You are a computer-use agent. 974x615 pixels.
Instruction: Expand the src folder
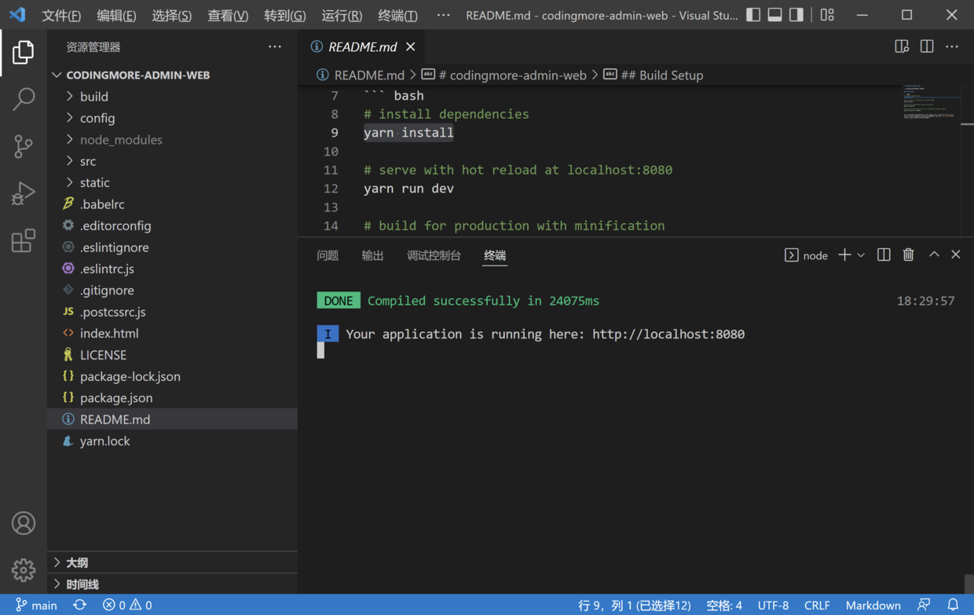[88, 161]
